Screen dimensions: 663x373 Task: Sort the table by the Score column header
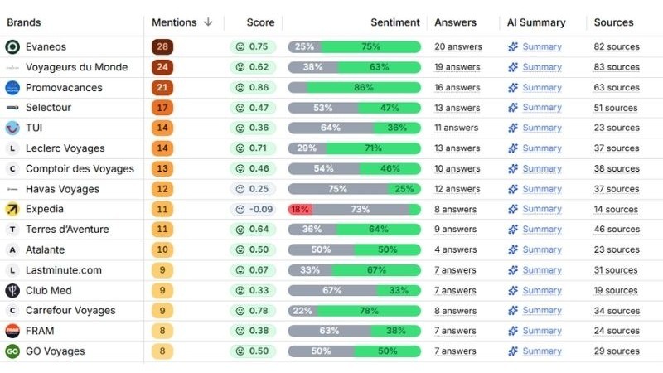point(260,22)
